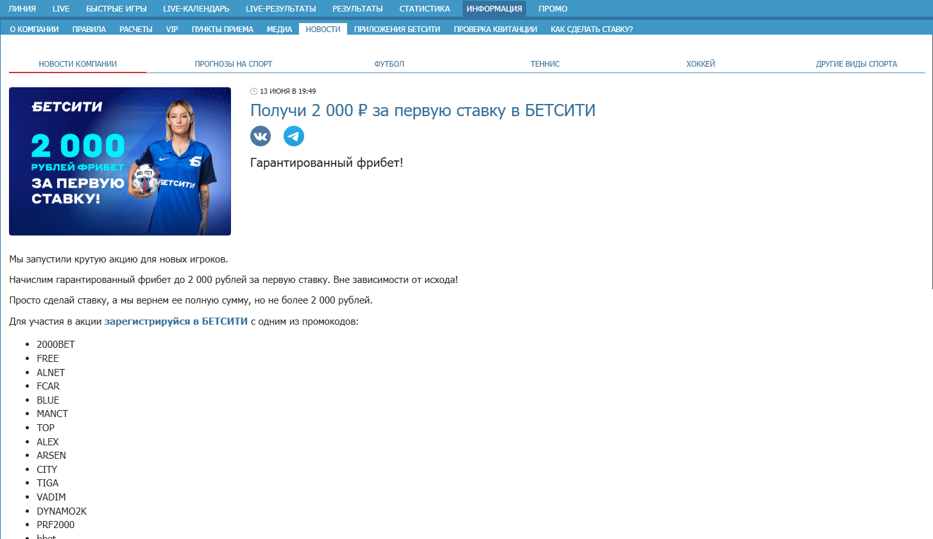Click promo code FCAR
Screen dimensions: 933x539
(48, 386)
